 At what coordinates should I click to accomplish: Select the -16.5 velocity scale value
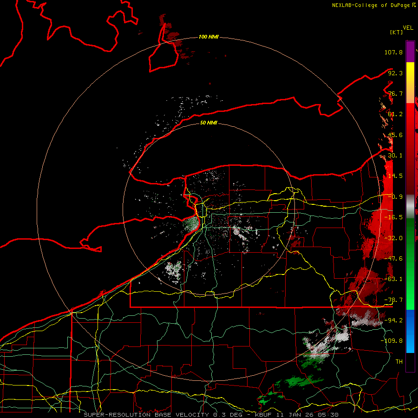pyautogui.click(x=393, y=217)
